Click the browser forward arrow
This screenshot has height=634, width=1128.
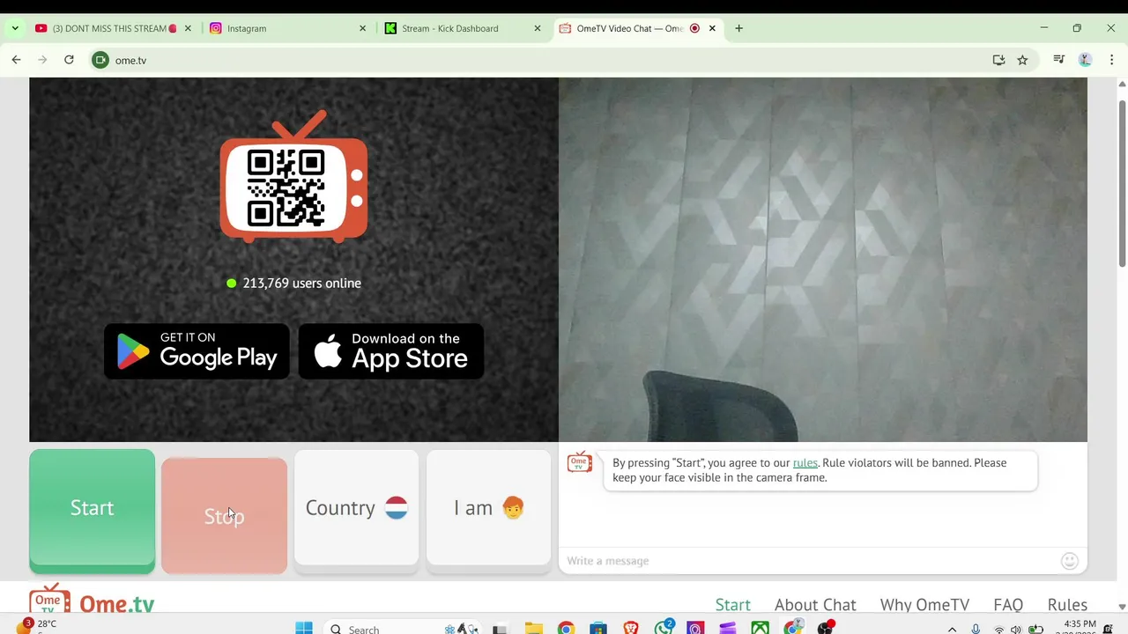[42, 60]
